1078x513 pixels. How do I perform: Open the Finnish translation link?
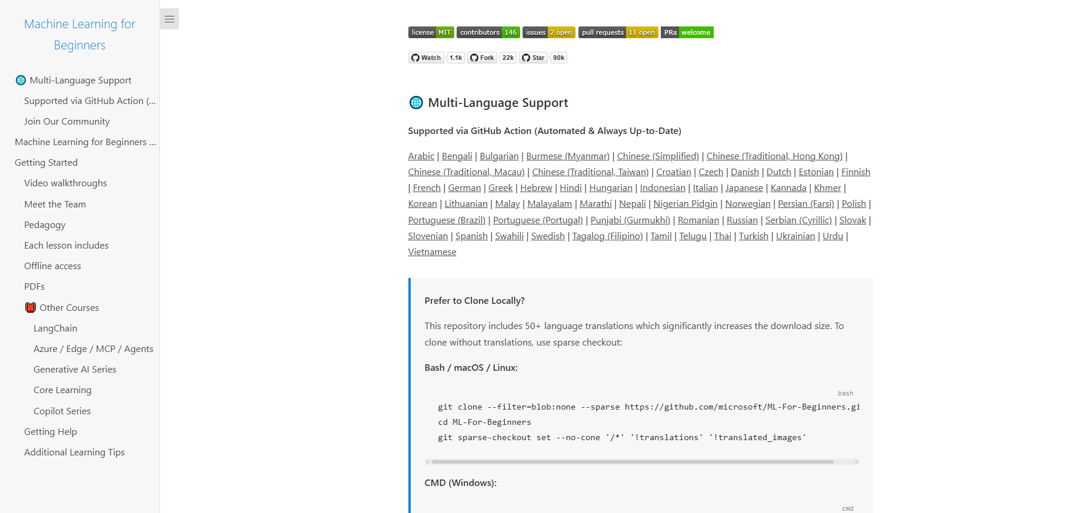coord(856,172)
